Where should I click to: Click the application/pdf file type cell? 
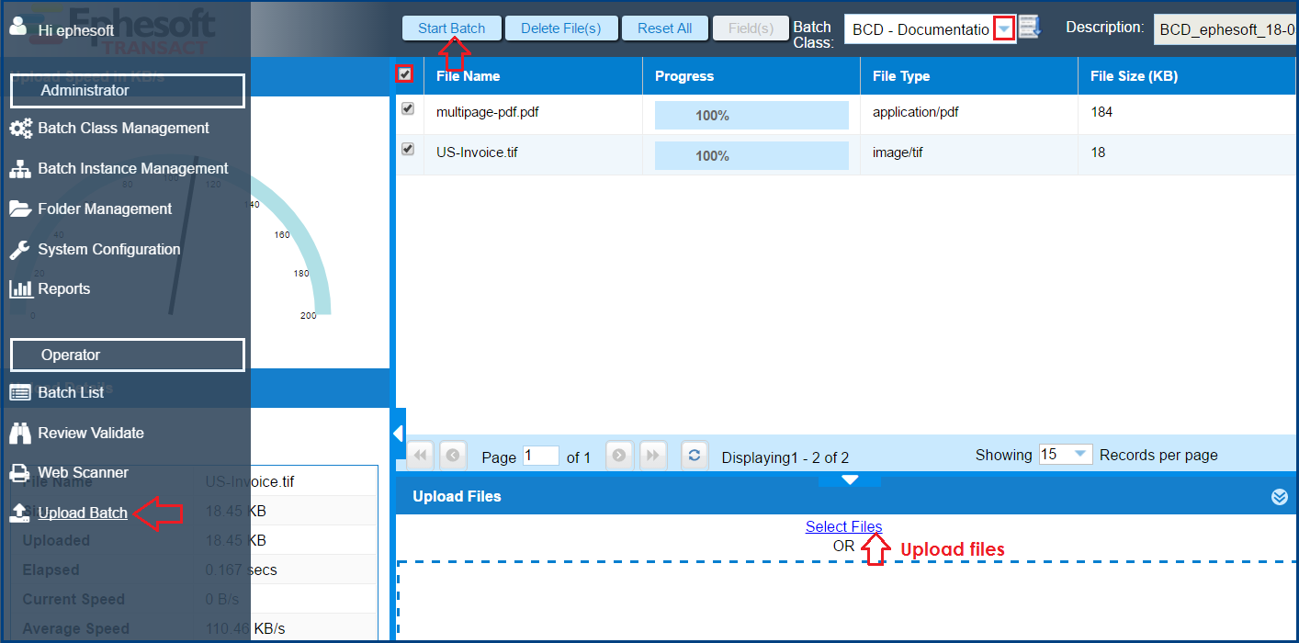(x=916, y=112)
